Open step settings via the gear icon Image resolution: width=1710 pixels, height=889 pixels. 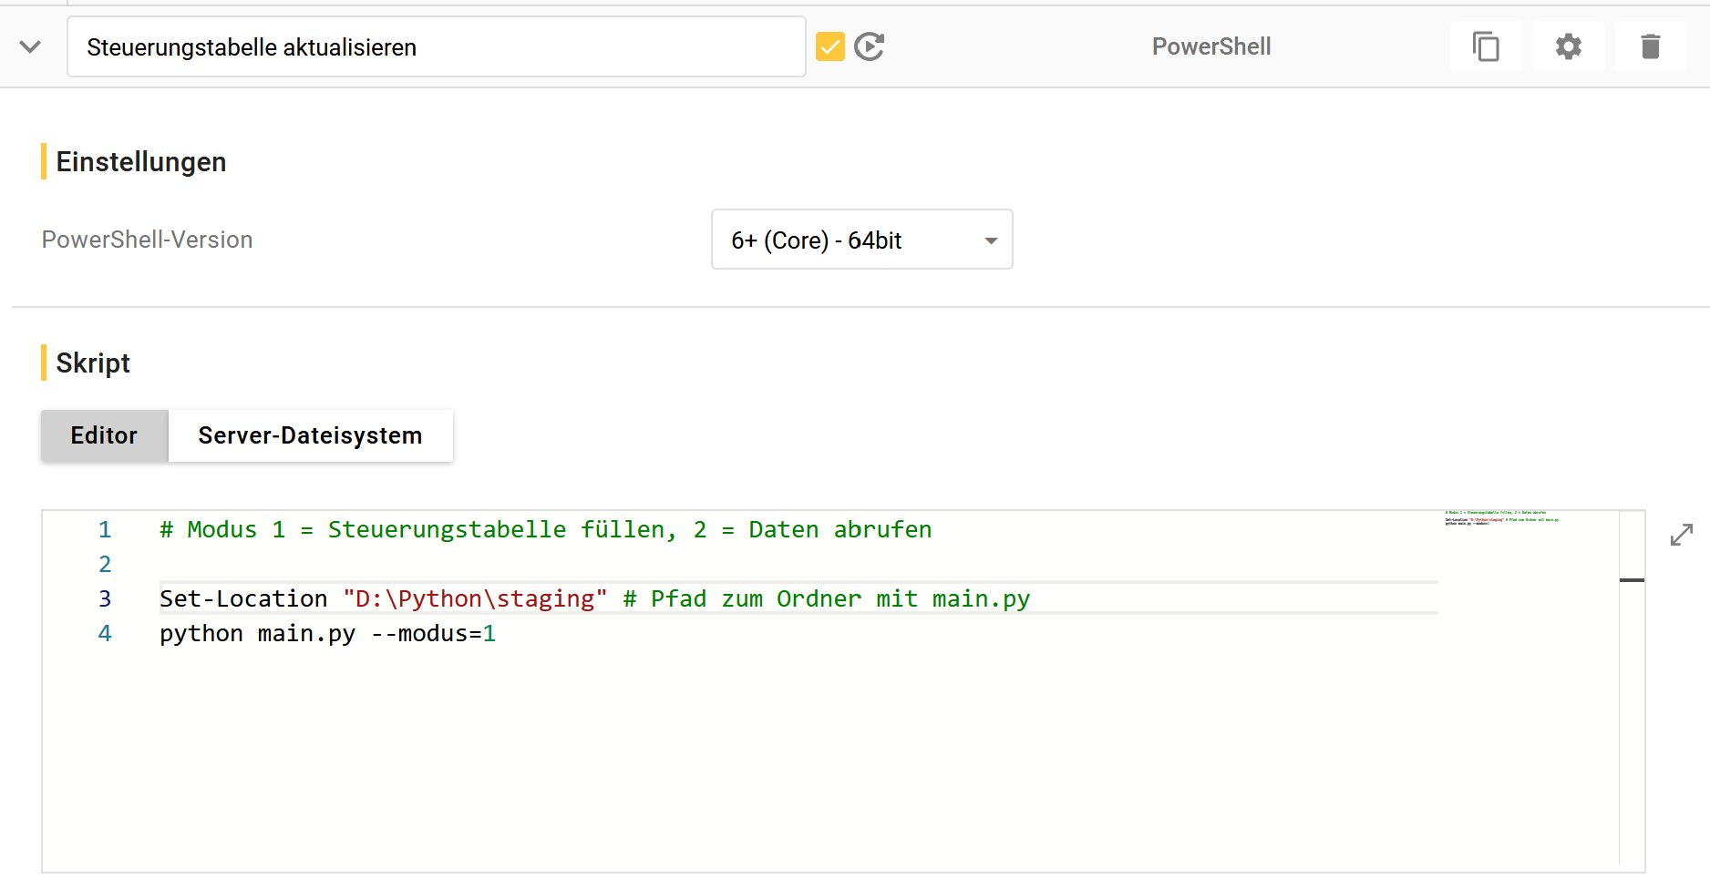click(x=1568, y=46)
